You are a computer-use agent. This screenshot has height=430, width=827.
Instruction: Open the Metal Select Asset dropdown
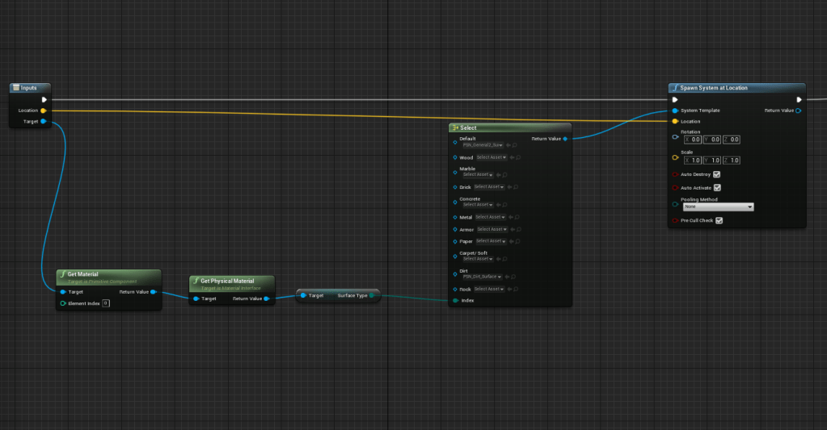pos(490,217)
